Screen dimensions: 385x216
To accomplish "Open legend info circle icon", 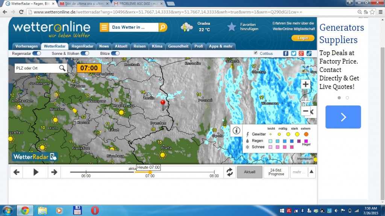I will 236,130.
